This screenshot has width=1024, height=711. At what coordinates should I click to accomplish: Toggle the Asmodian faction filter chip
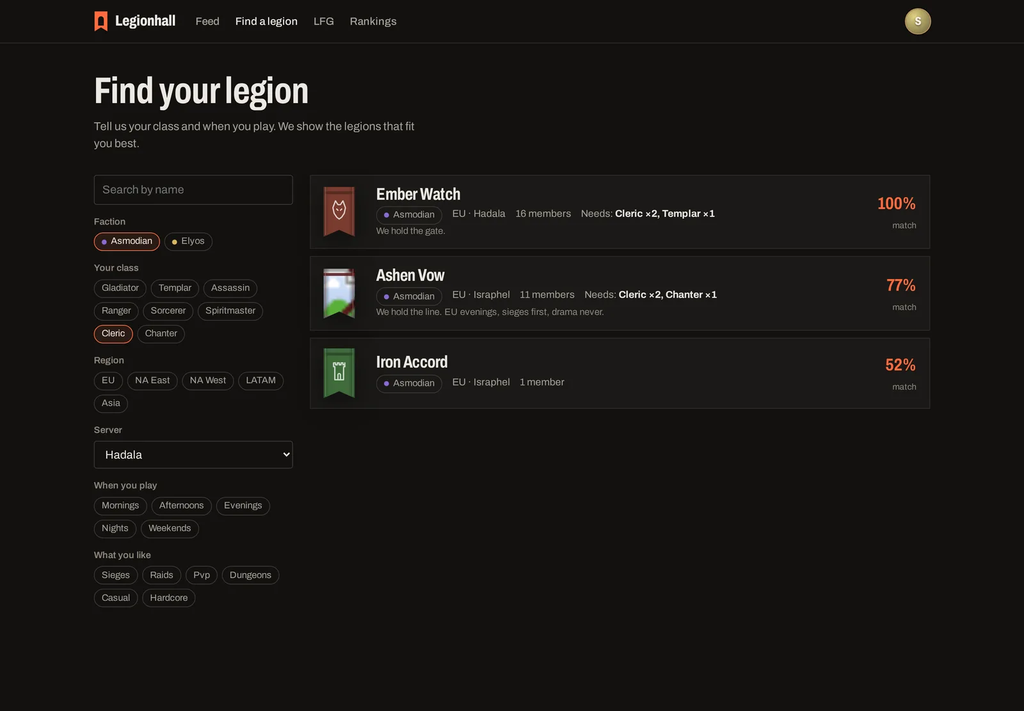[x=127, y=241]
